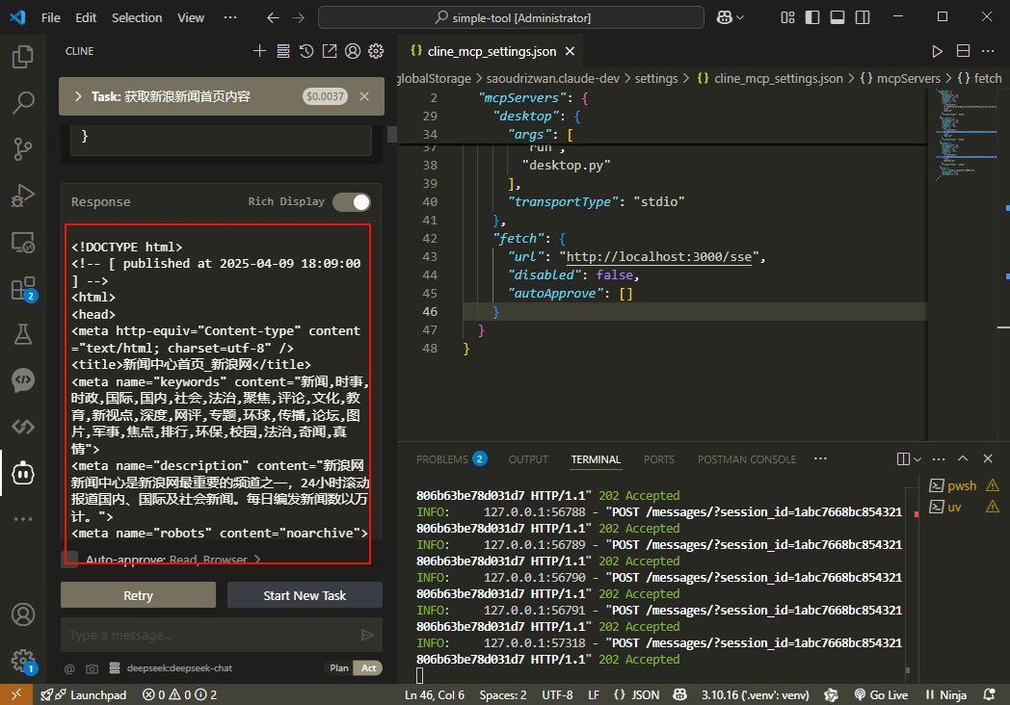The height and width of the screenshot is (705, 1010).
Task: Open Cline settings gear icon
Action: [376, 51]
